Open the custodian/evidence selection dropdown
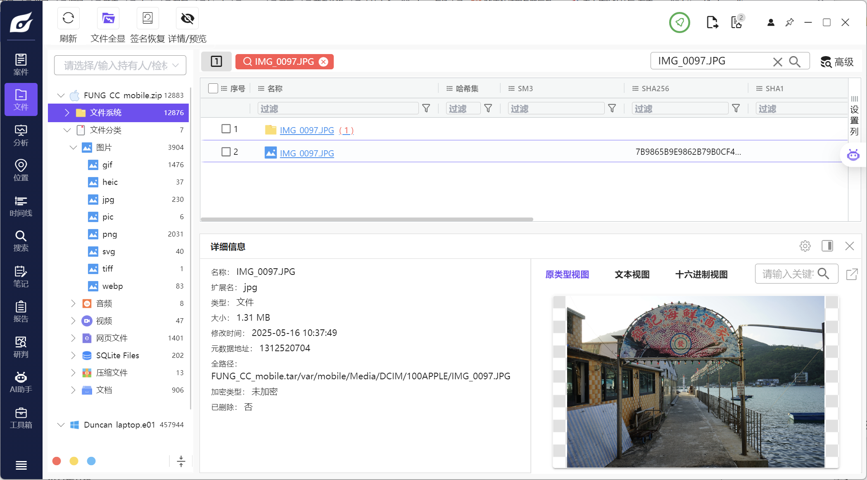 (x=120, y=65)
